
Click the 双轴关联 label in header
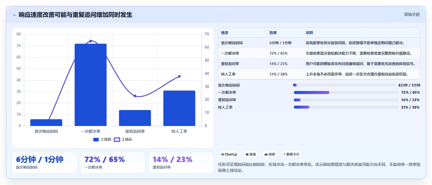tap(412, 14)
